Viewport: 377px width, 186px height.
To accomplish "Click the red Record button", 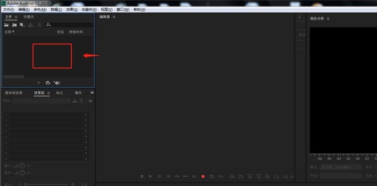I will coord(203,177).
